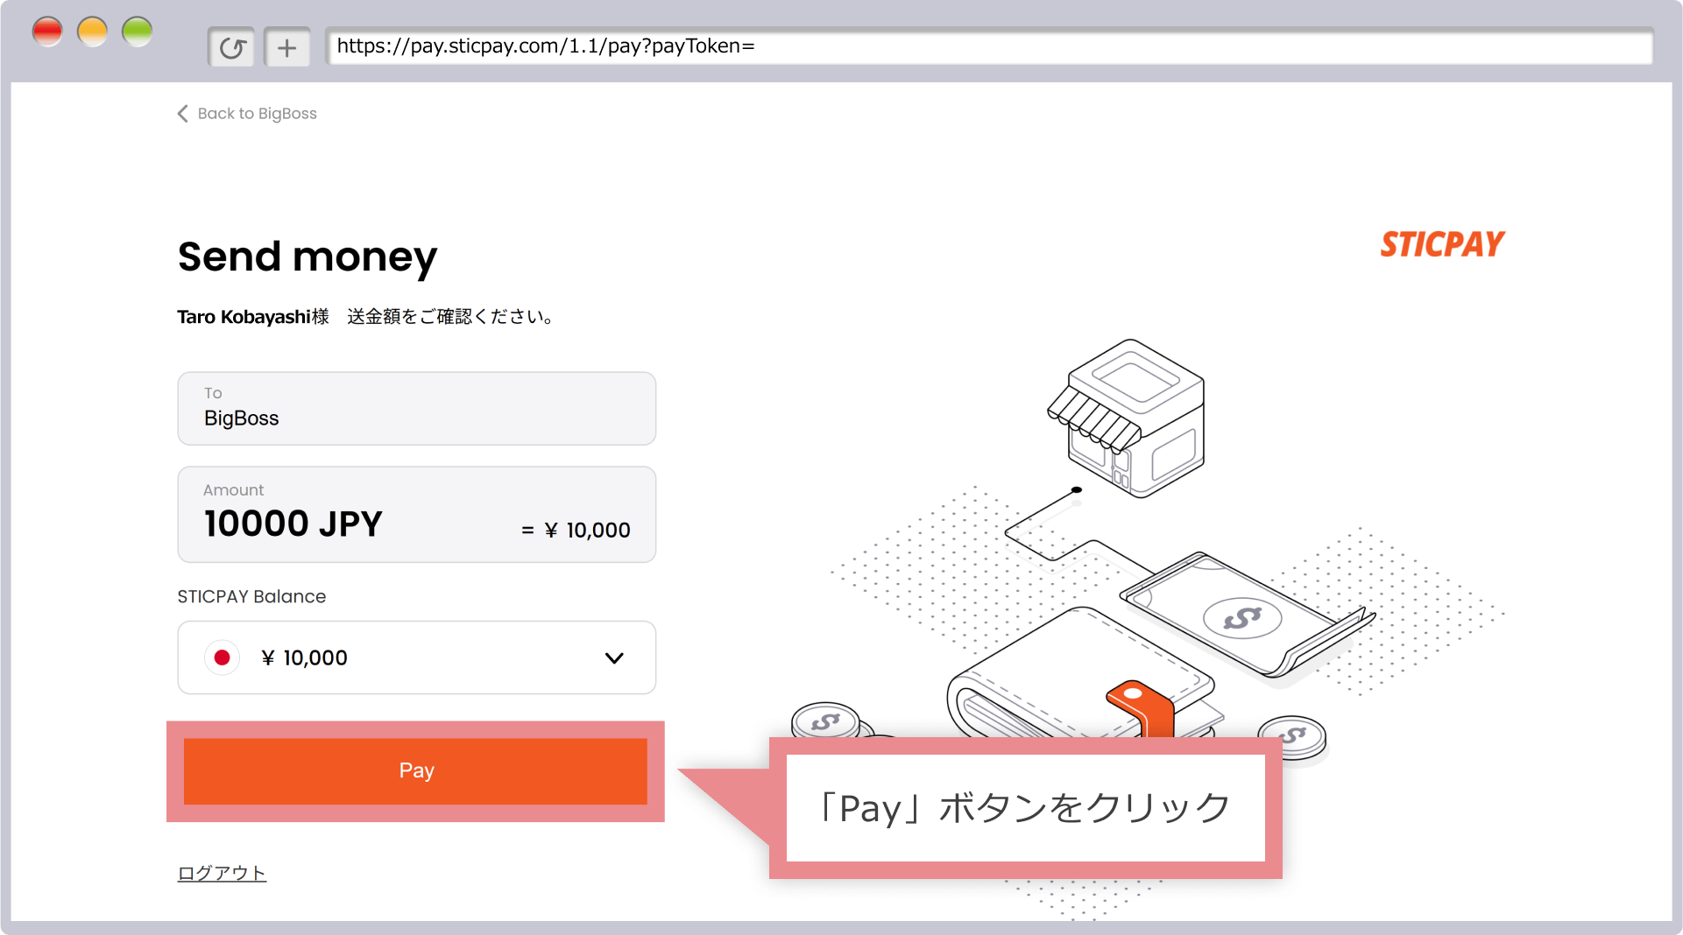Viewport: 1683px width, 935px height.
Task: Click the green maximize window button
Action: [x=138, y=32]
